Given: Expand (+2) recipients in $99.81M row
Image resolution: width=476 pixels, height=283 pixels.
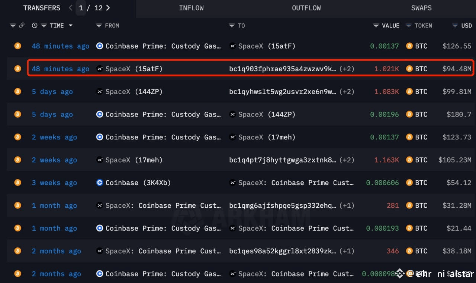Looking at the screenshot, I should (x=347, y=92).
